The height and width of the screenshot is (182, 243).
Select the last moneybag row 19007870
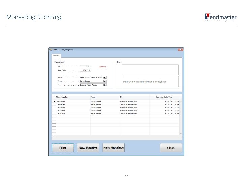(116, 114)
